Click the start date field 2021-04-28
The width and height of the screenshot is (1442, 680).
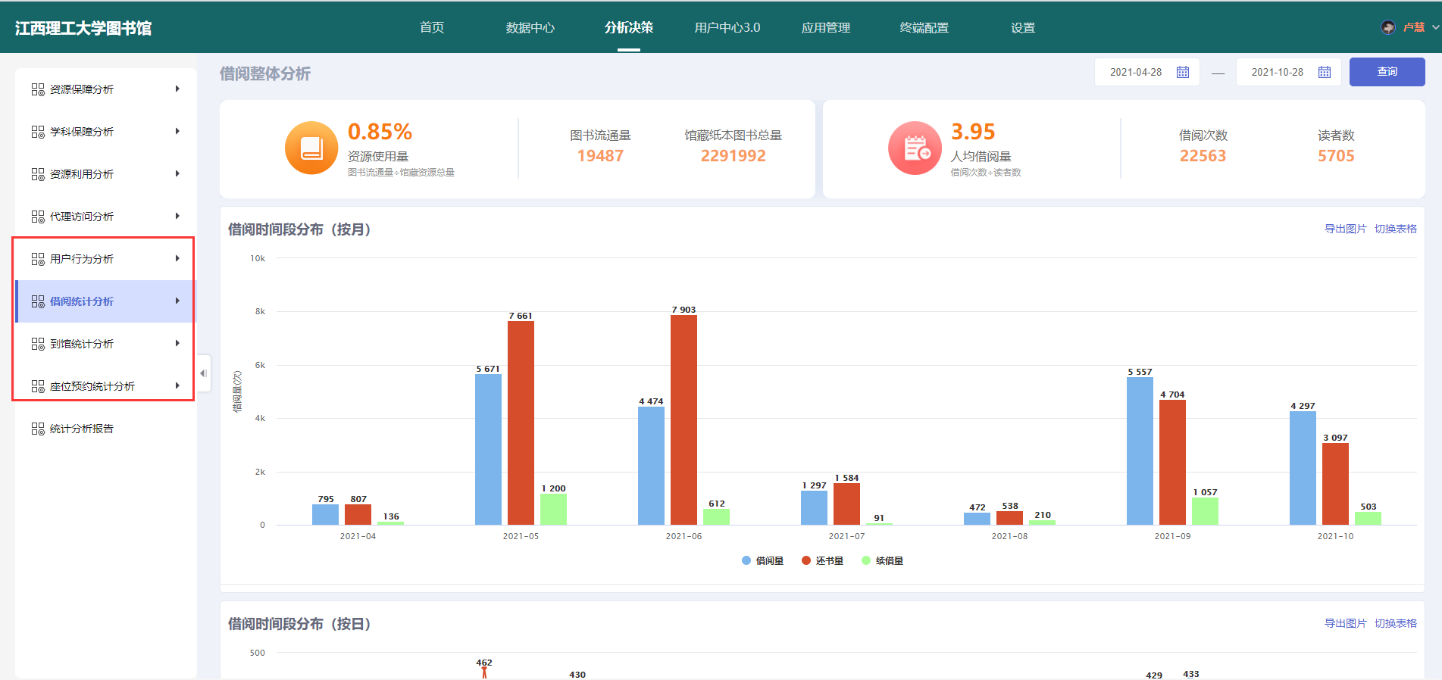[x=1146, y=72]
